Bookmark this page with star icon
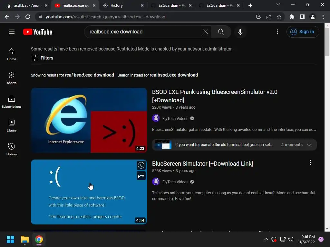 279,17
